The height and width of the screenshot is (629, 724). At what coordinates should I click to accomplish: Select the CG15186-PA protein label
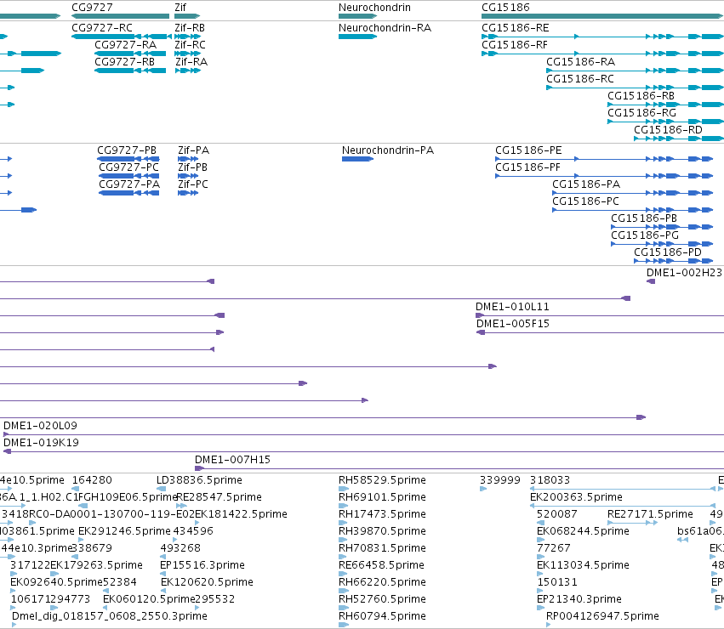pos(586,184)
